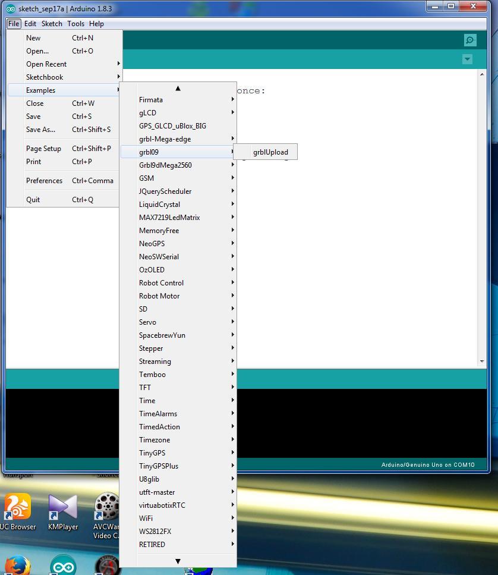Expand the gLCD examples
Image resolution: width=498 pixels, height=575 pixels.
coord(178,113)
